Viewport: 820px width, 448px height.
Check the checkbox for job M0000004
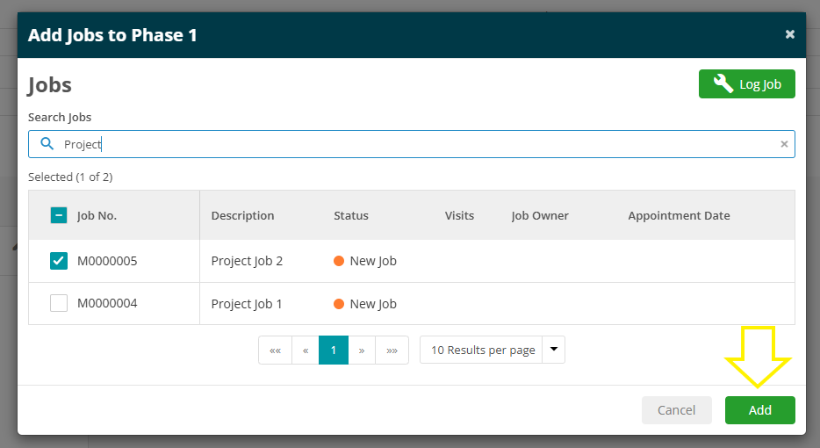[59, 303]
